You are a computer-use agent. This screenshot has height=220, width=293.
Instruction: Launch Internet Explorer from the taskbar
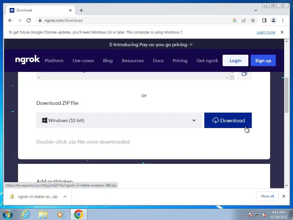[x=25, y=214]
